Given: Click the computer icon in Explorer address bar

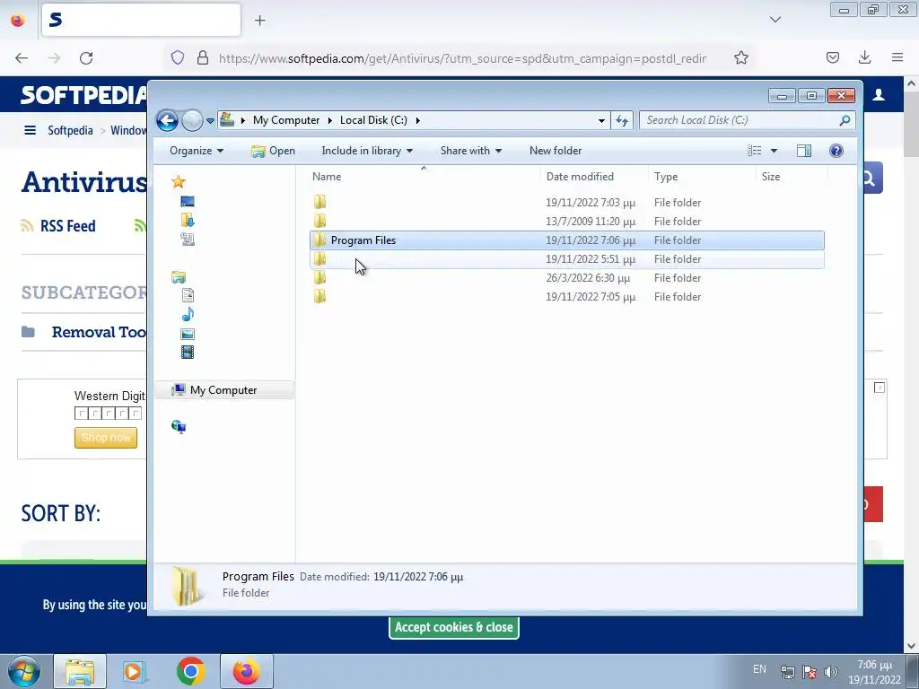Looking at the screenshot, I should tap(227, 120).
